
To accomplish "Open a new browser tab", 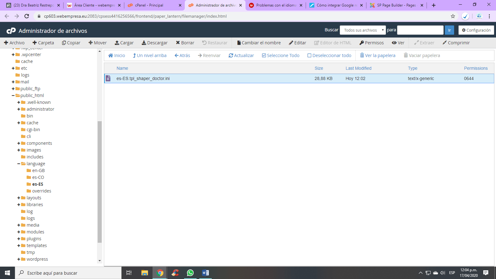I will click(x=434, y=5).
